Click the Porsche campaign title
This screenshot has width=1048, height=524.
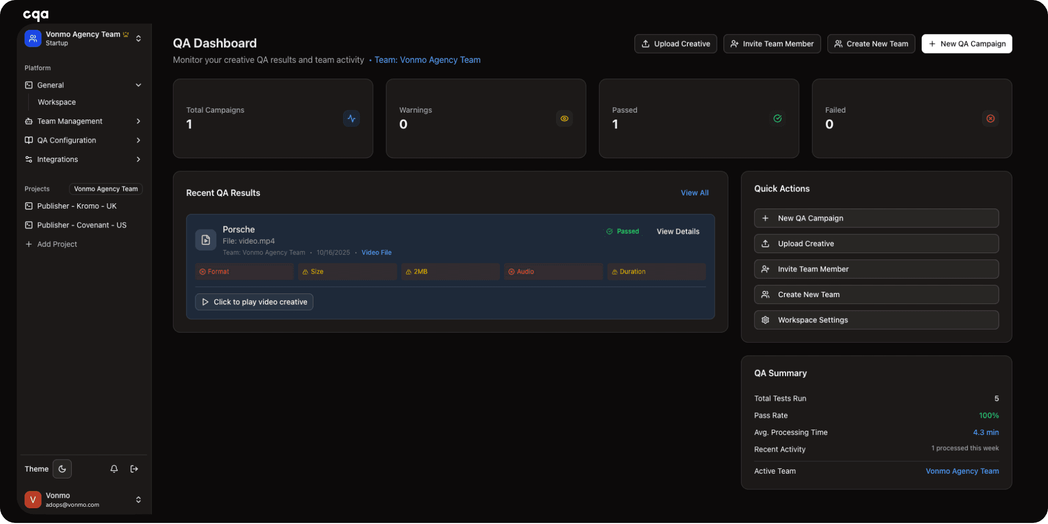(238, 230)
